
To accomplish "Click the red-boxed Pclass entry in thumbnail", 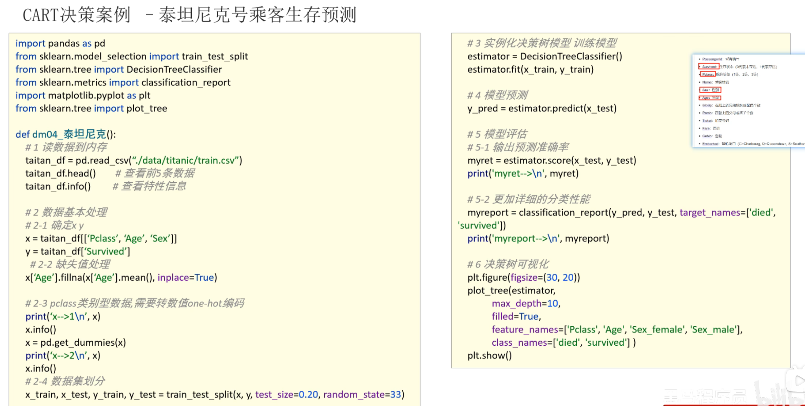I will (707, 74).
